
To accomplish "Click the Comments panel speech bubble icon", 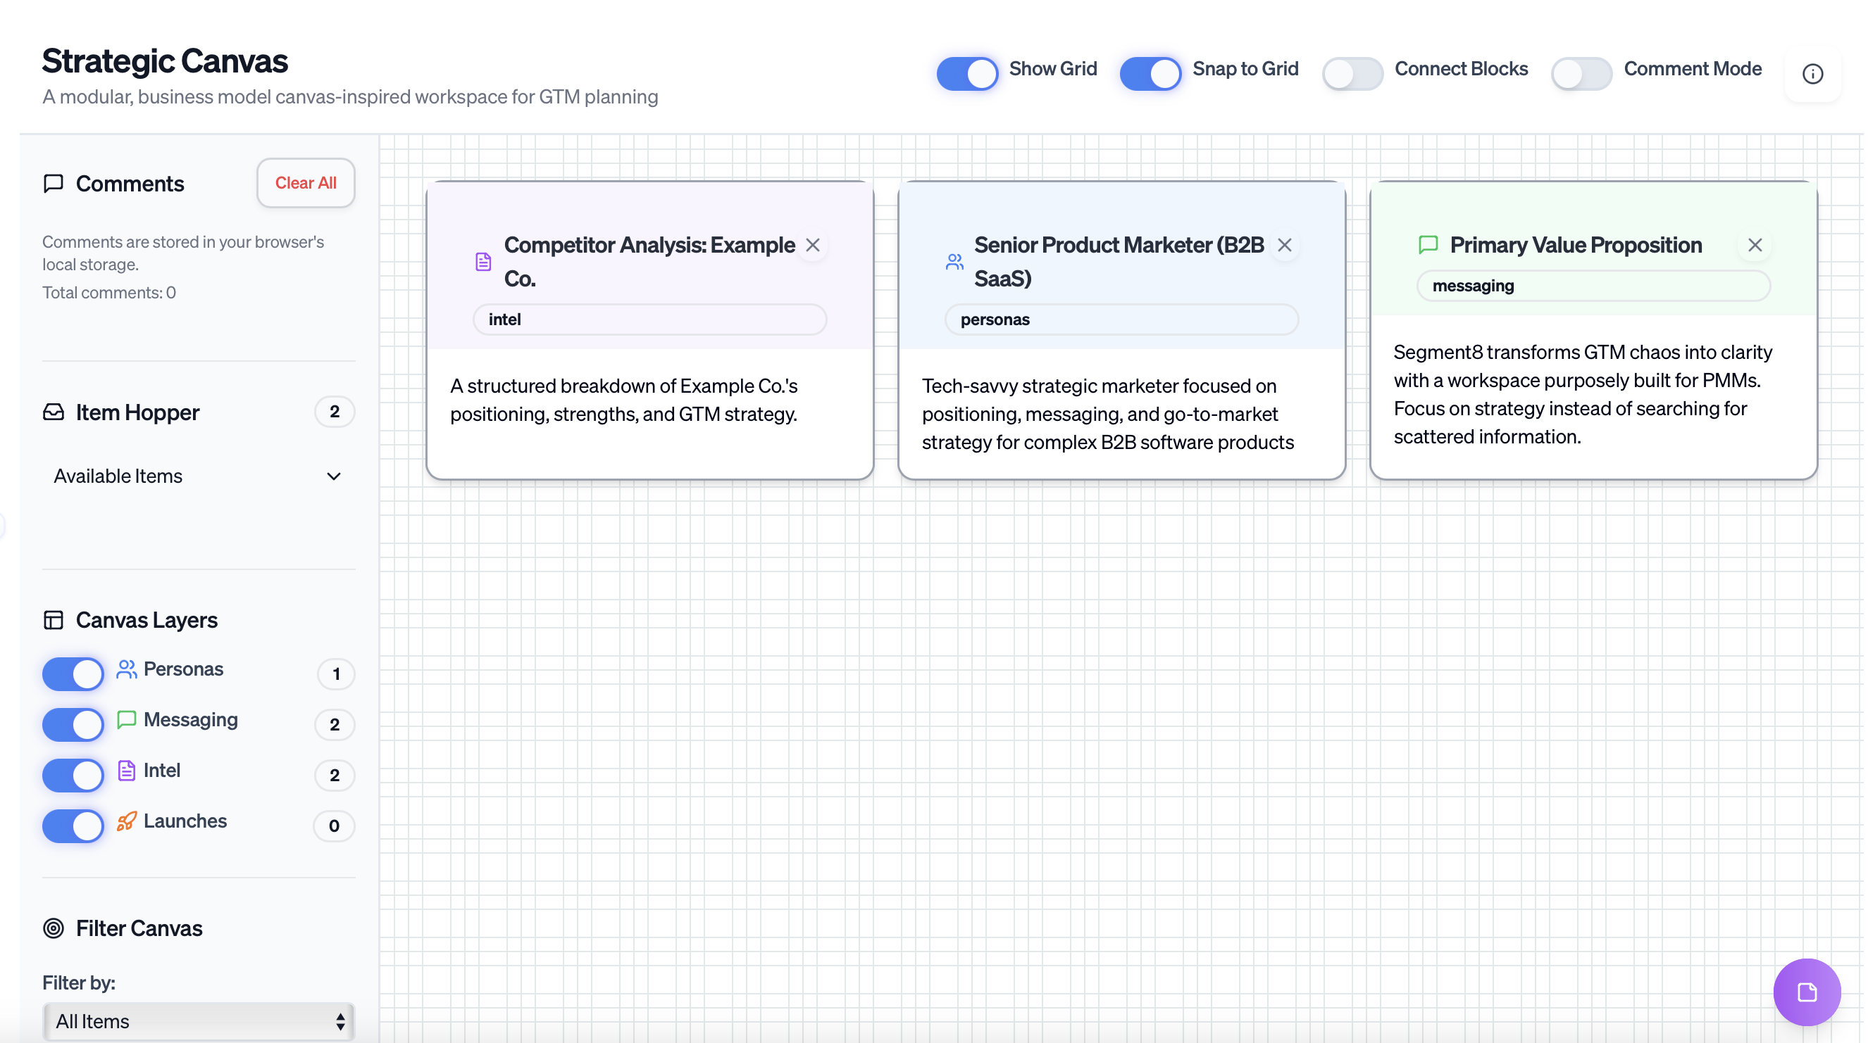I will 54,183.
